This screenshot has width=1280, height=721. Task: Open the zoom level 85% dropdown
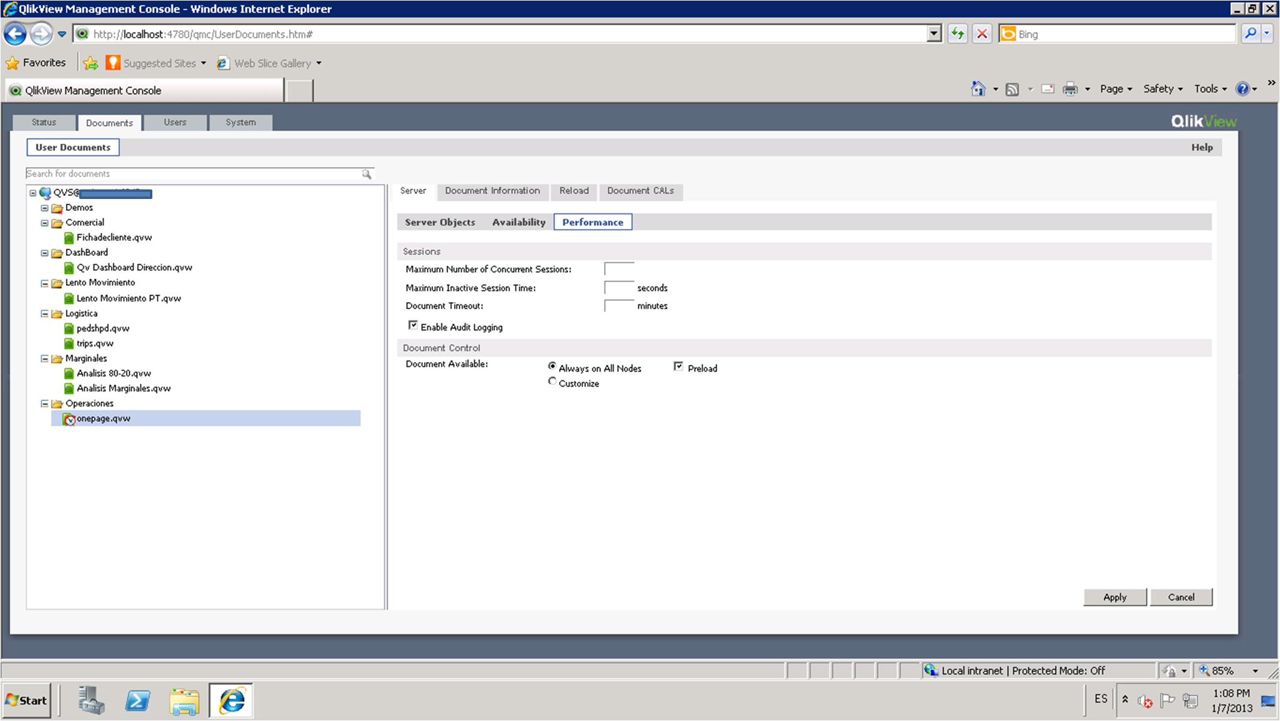pyautogui.click(x=1255, y=671)
